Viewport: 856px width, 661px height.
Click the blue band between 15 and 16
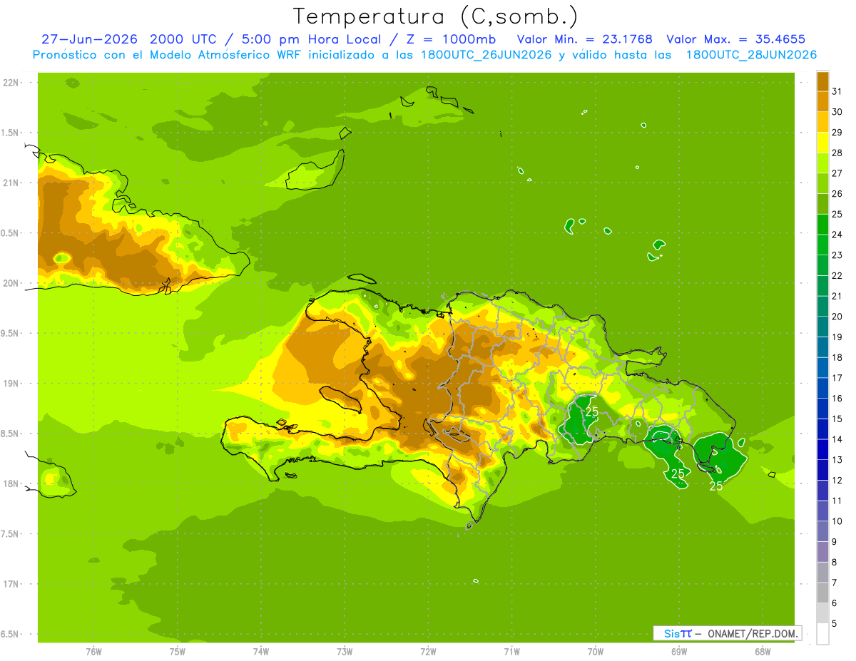pos(822,409)
